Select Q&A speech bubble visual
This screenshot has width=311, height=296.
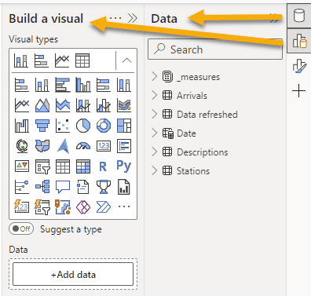point(63,187)
